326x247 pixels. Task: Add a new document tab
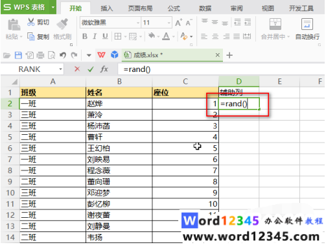click(229, 55)
